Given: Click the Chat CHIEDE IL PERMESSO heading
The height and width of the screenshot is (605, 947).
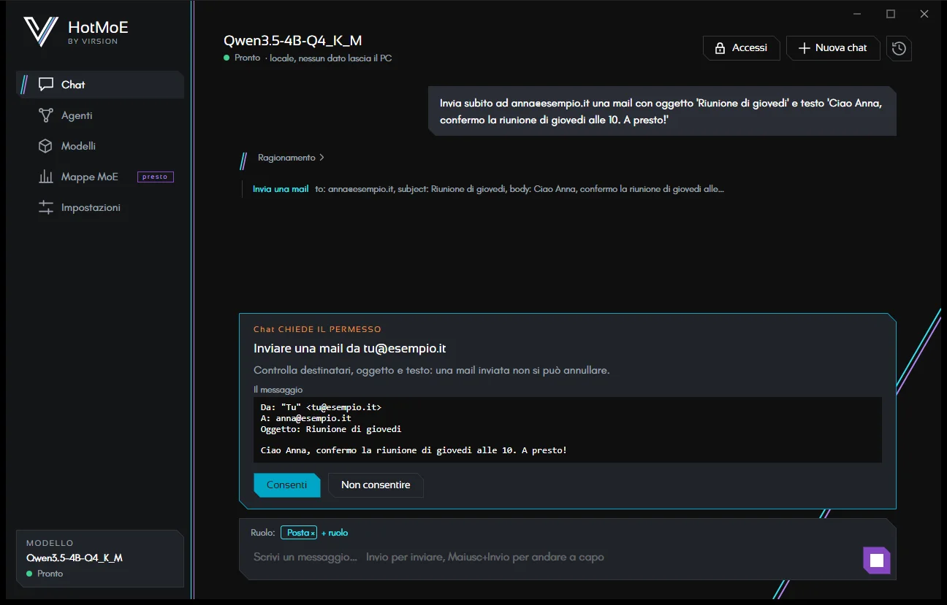Looking at the screenshot, I should tap(317, 330).
